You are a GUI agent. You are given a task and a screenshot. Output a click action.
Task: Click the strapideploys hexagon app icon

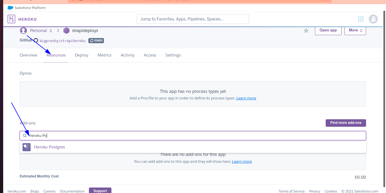66,31
